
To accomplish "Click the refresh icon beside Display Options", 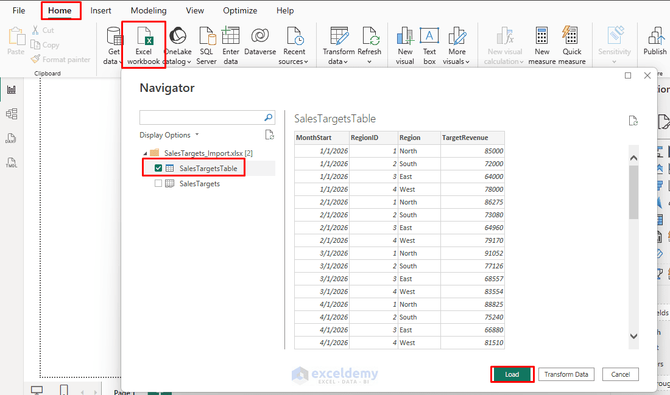I will pos(270,135).
